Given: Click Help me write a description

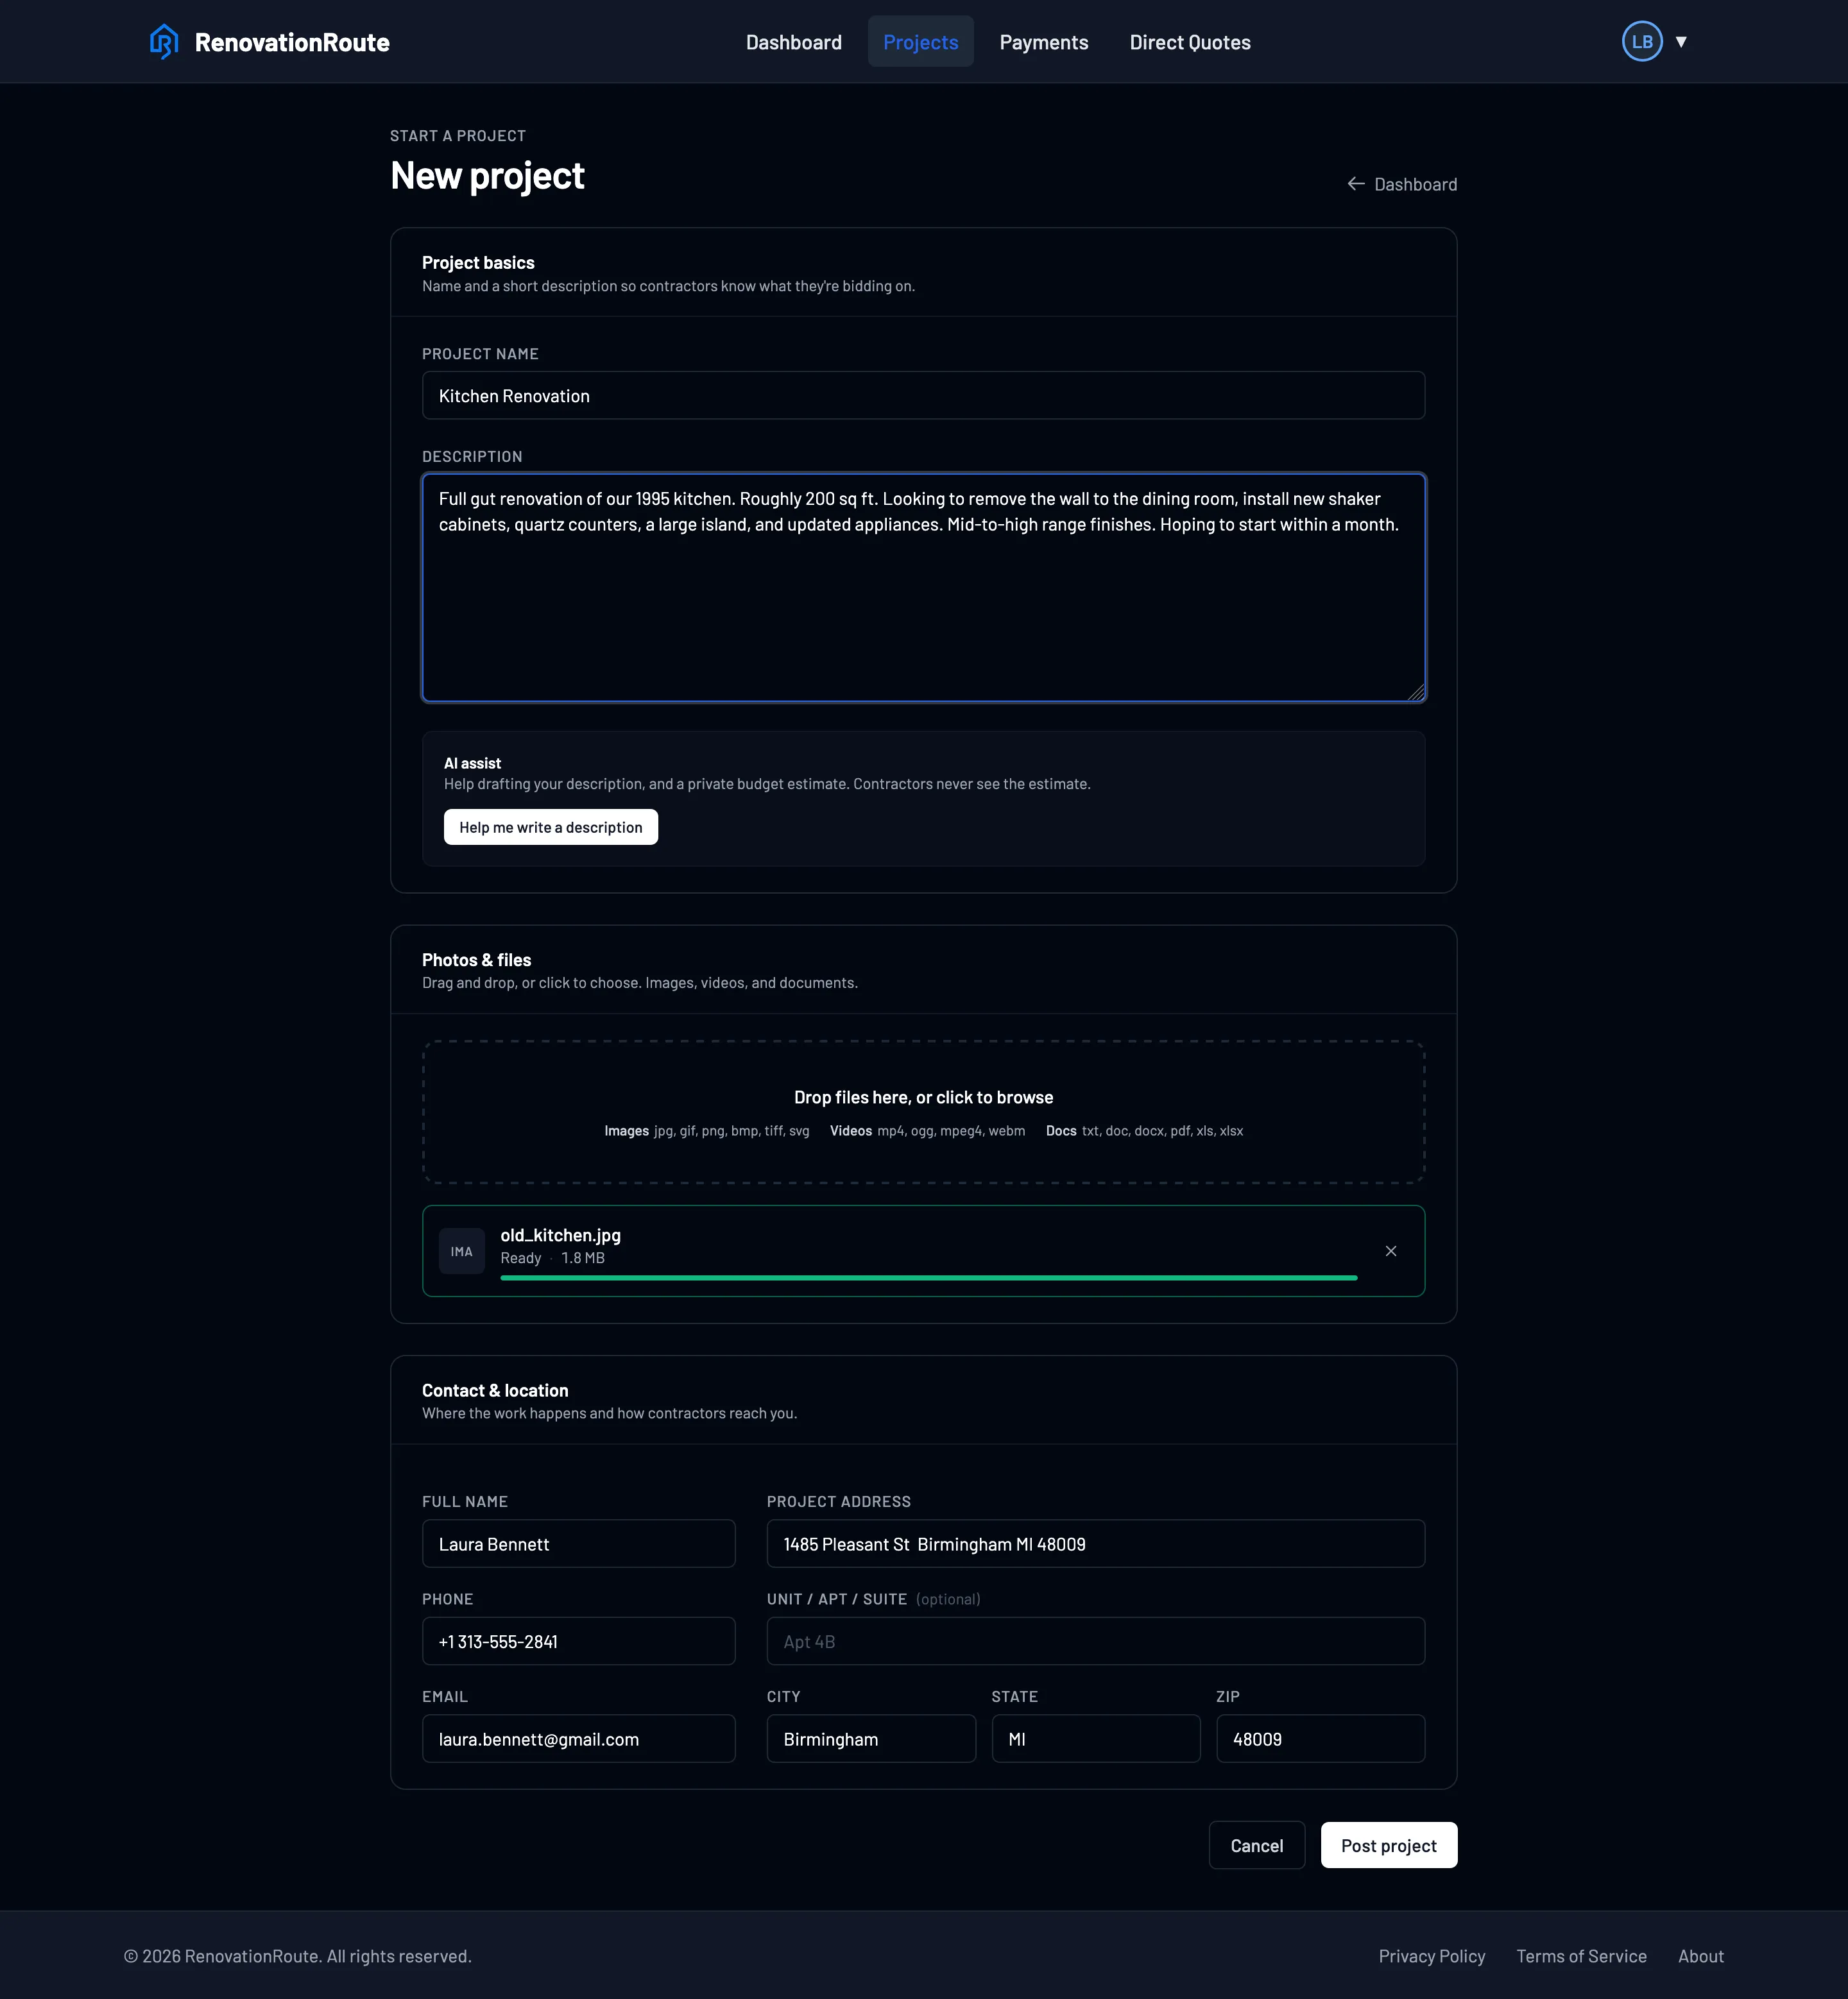Looking at the screenshot, I should [550, 827].
